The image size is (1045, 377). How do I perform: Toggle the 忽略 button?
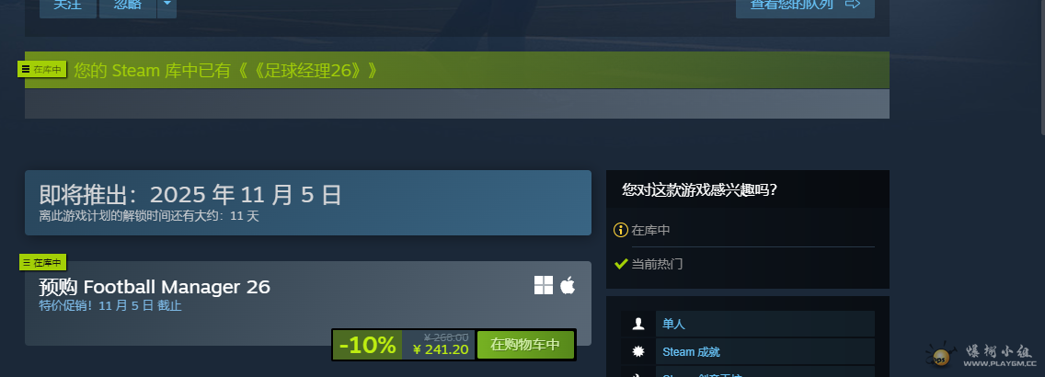tap(128, 6)
